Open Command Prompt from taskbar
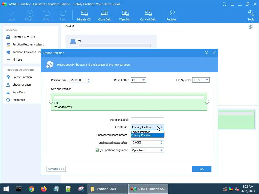 tap(19, 189)
